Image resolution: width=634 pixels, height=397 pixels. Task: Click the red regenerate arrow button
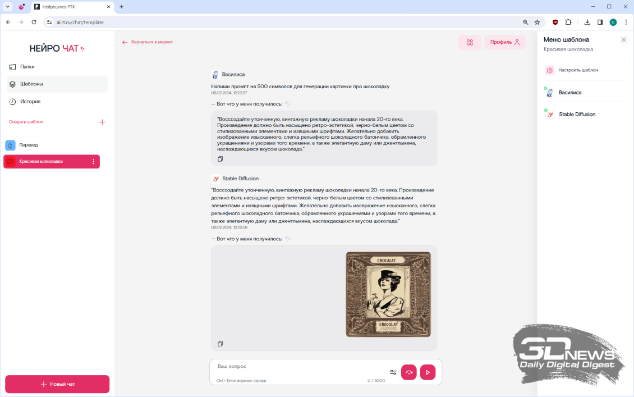409,372
